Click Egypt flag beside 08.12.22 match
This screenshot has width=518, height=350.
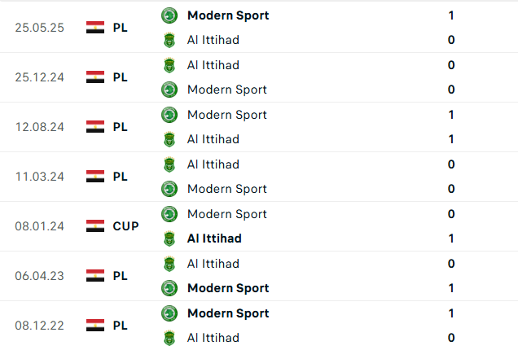pos(95,326)
